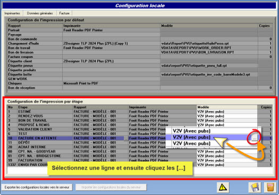Screen dimensions: 279x195
Task: Select the Étiquette client row label
Action: pyautogui.click(x=20, y=61)
